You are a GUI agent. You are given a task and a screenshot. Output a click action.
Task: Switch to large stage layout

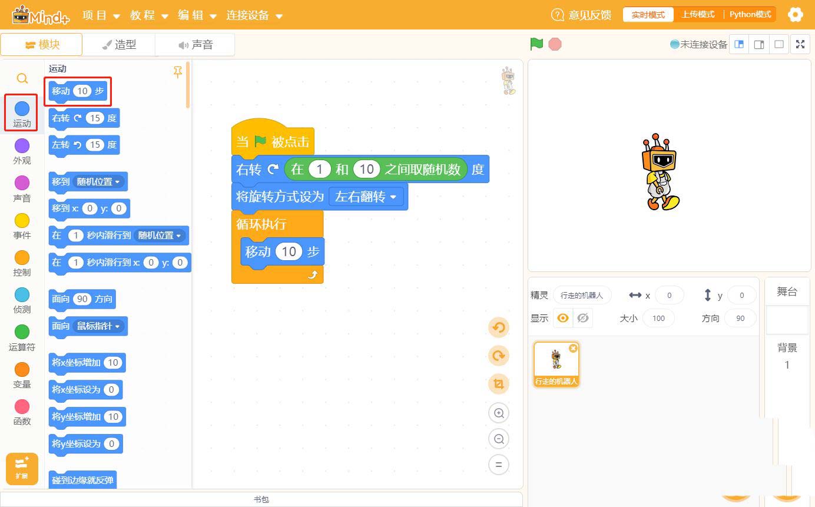759,44
